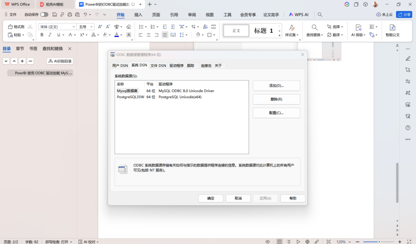Open the References ribbon tab
The image size is (416, 244).
[x=174, y=15]
